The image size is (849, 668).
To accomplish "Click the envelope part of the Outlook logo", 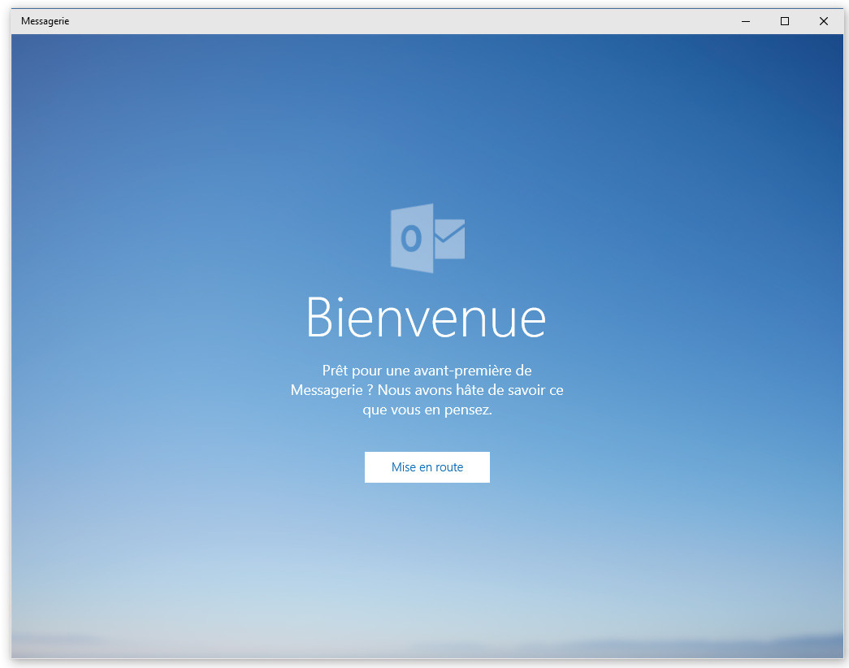I will [x=449, y=238].
